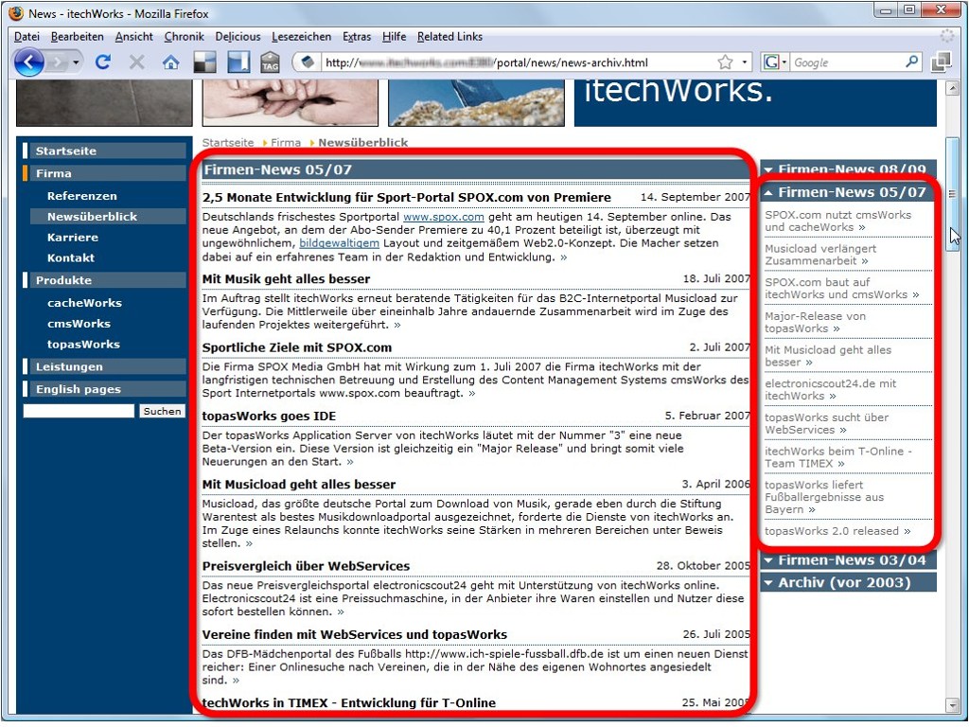Open the Hilfe menu
Image resolution: width=969 pixels, height=727 pixels.
tap(395, 37)
